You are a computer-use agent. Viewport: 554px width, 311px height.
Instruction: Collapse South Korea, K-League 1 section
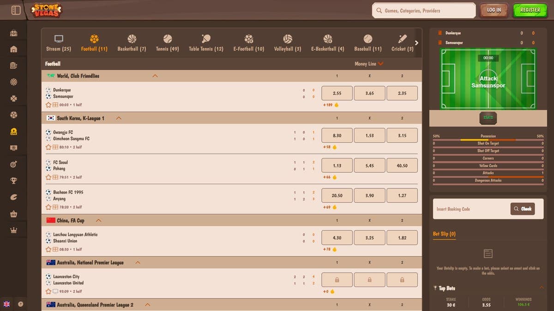point(119,118)
